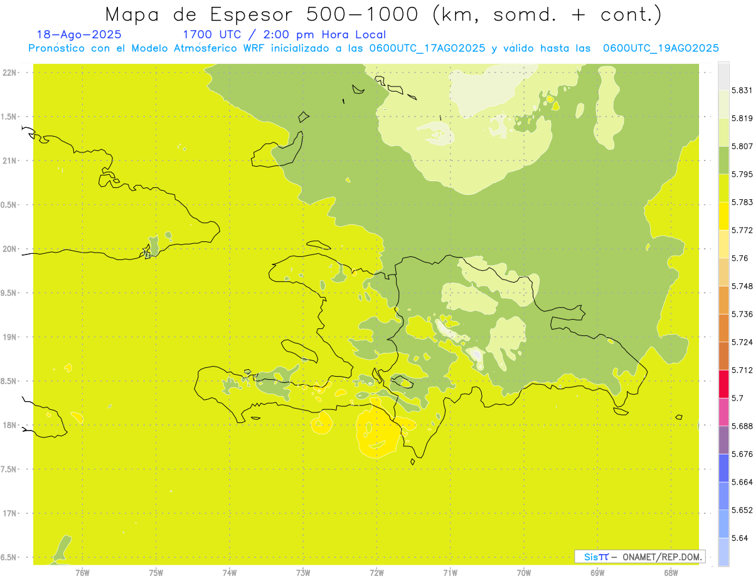Click the legend value 5.736
This screenshot has width=753, height=581.
(742, 314)
